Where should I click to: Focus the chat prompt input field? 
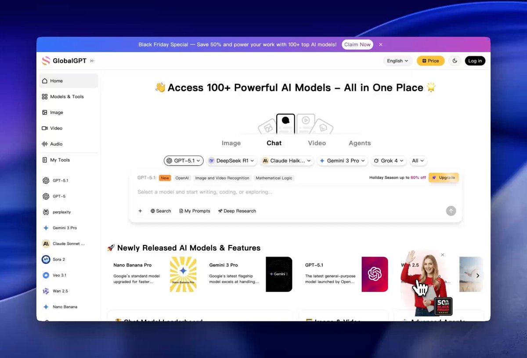click(x=295, y=192)
